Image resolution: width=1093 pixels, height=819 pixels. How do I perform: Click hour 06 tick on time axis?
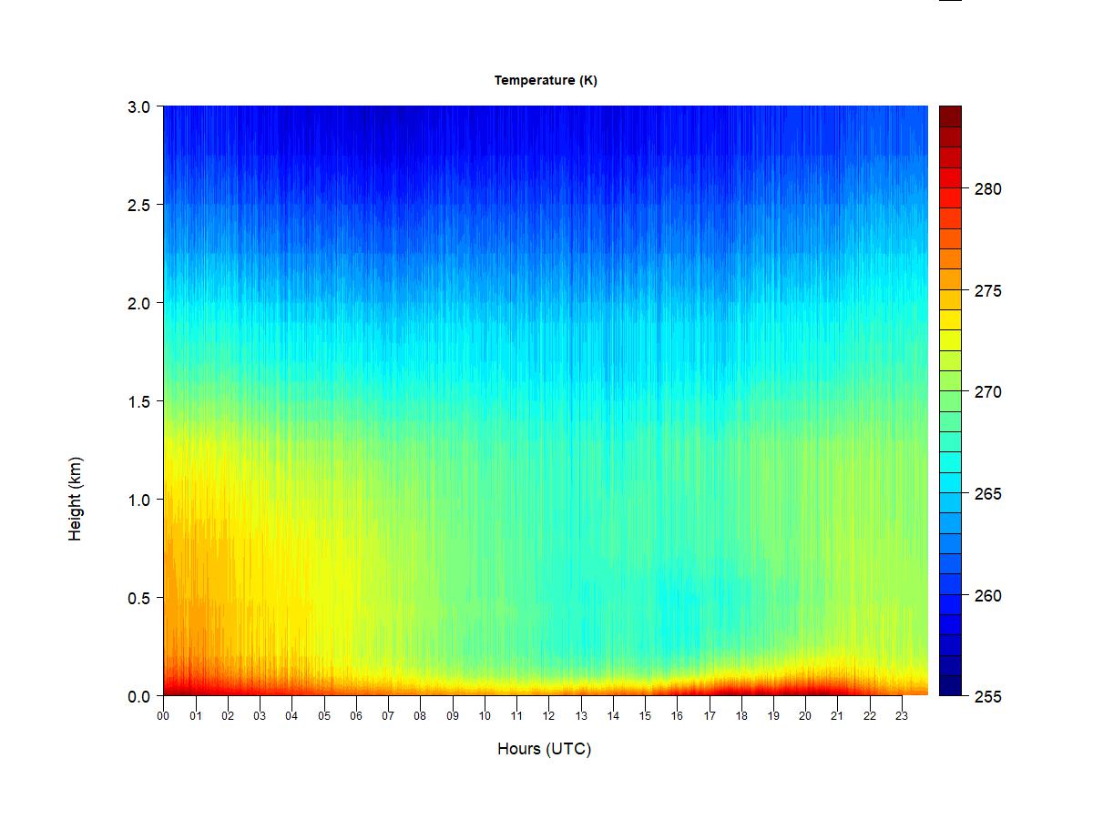[356, 716]
